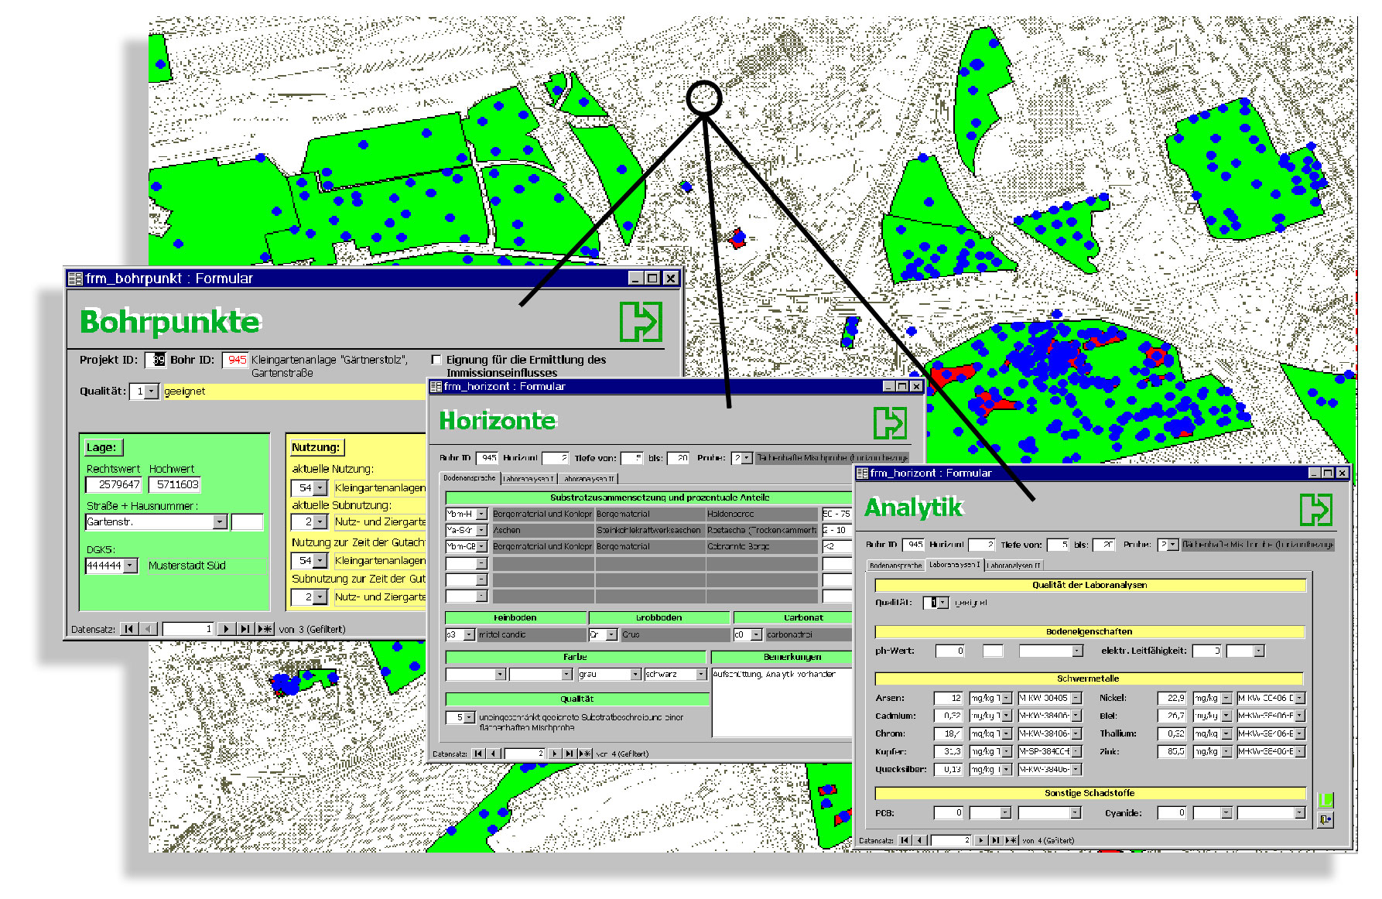Screen dimensions: 1382x899
Task: Expand the DGK5 combo box
Action: pos(130,566)
